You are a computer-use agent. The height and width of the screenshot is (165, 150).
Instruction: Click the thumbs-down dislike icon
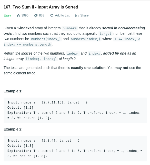[36, 16]
